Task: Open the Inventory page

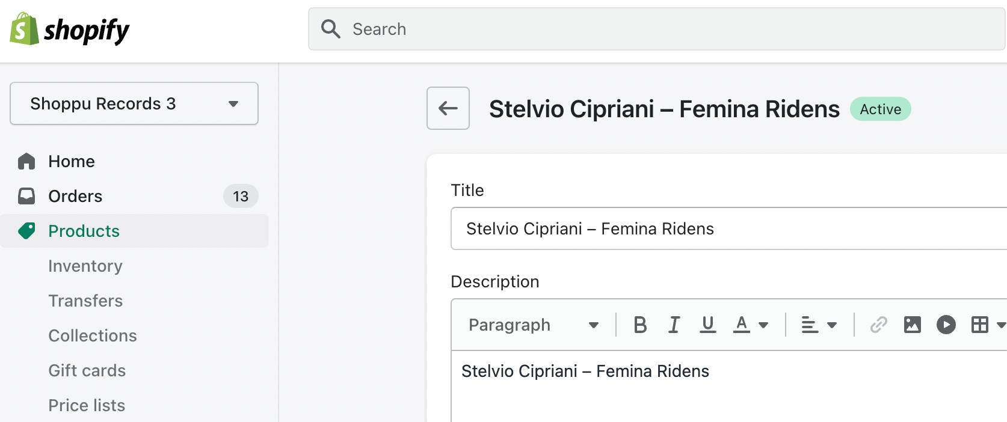Action: [85, 266]
